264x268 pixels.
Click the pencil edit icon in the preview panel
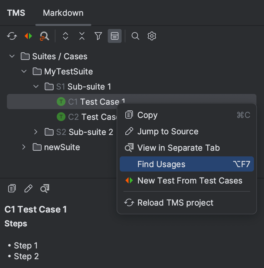pyautogui.click(x=28, y=188)
